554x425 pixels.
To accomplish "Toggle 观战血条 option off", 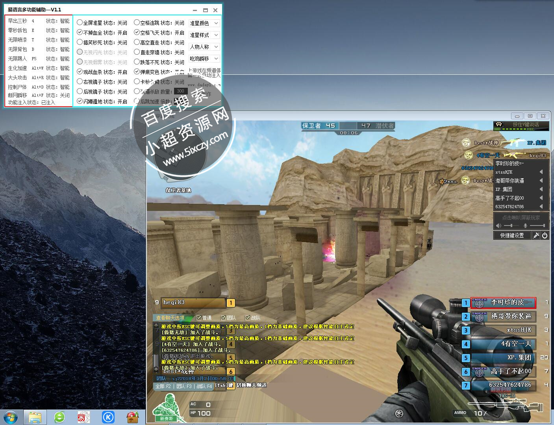I will (80, 72).
